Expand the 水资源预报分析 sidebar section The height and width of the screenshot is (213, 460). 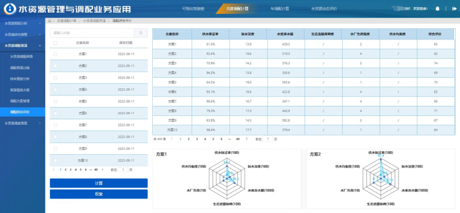point(23,23)
